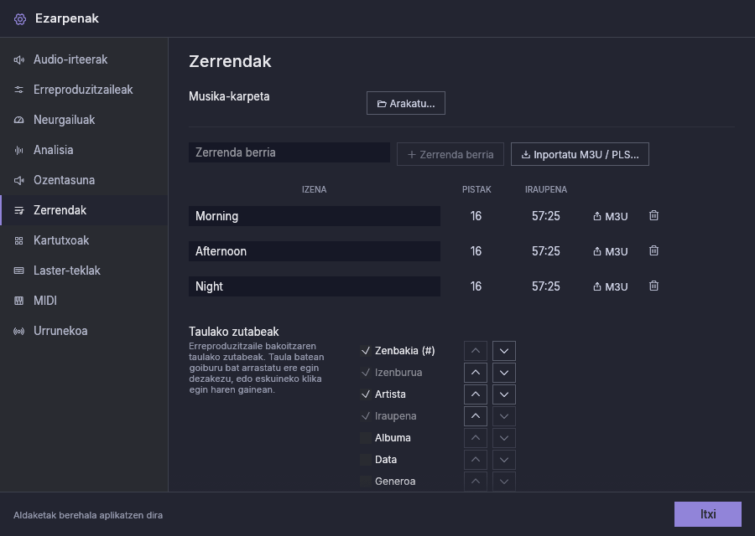Edit the Night playlist name field
Screen dimensions: 755x536
(x=315, y=286)
